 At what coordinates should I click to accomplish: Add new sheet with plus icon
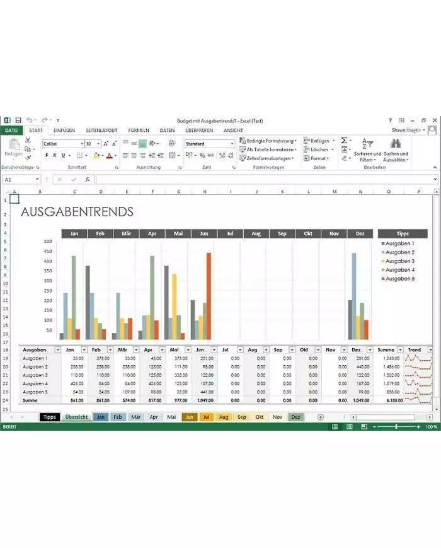pos(321,417)
